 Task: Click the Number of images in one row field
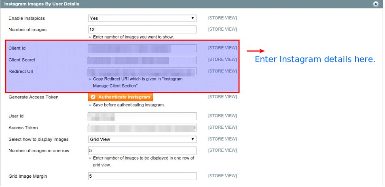click(x=142, y=151)
